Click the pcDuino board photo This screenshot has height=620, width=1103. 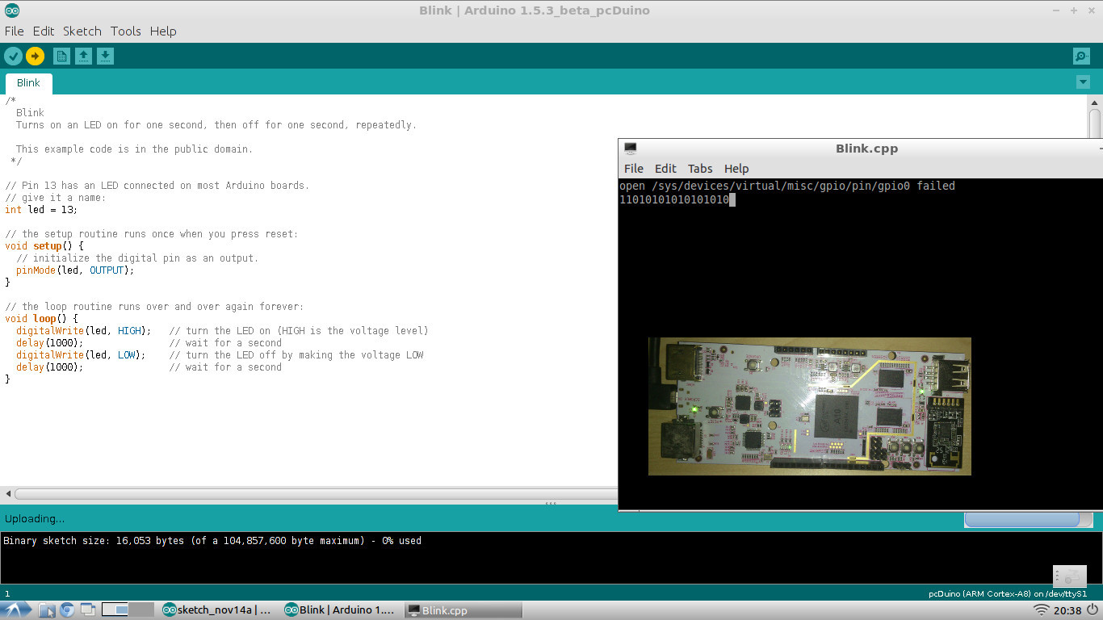point(810,406)
